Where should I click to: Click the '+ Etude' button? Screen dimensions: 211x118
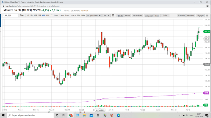(x=120, y=16)
